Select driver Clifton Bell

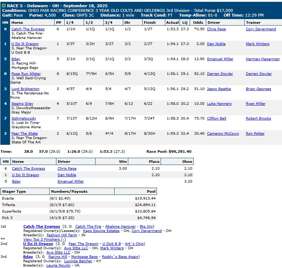click(217, 119)
